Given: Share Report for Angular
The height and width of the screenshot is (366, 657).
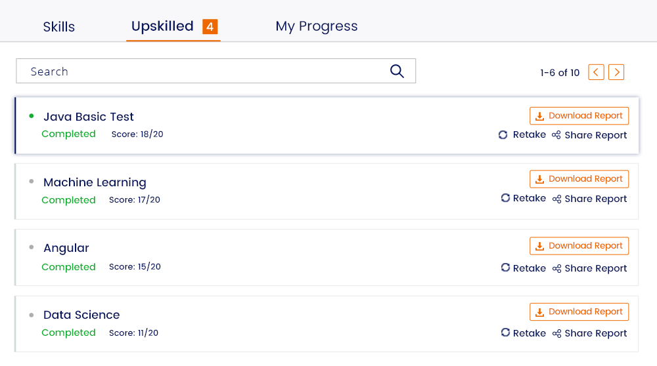Looking at the screenshot, I should pos(589,268).
